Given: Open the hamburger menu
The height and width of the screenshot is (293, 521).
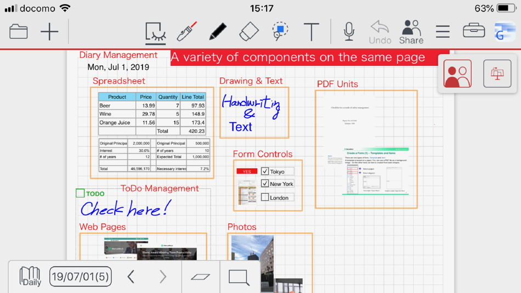Looking at the screenshot, I should (443, 32).
